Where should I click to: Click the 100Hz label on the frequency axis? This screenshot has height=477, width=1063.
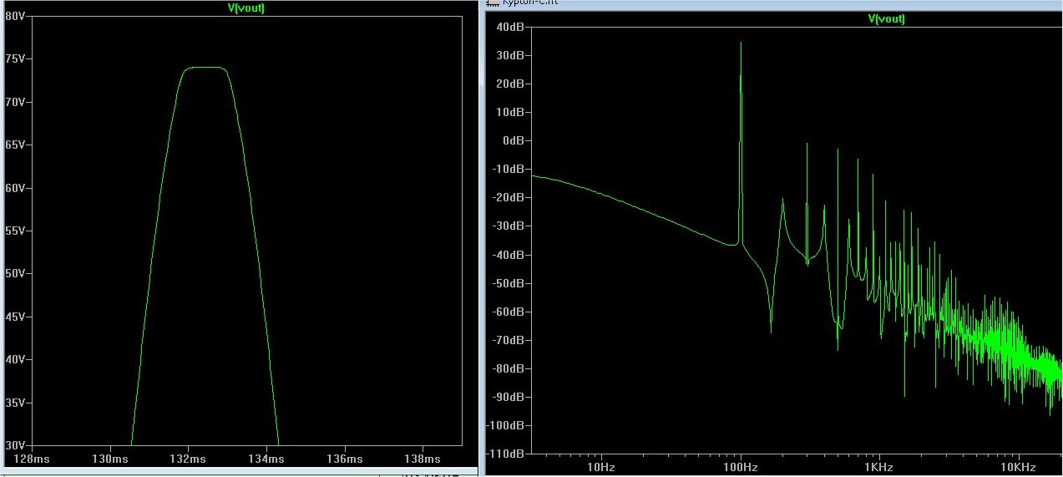[740, 468]
